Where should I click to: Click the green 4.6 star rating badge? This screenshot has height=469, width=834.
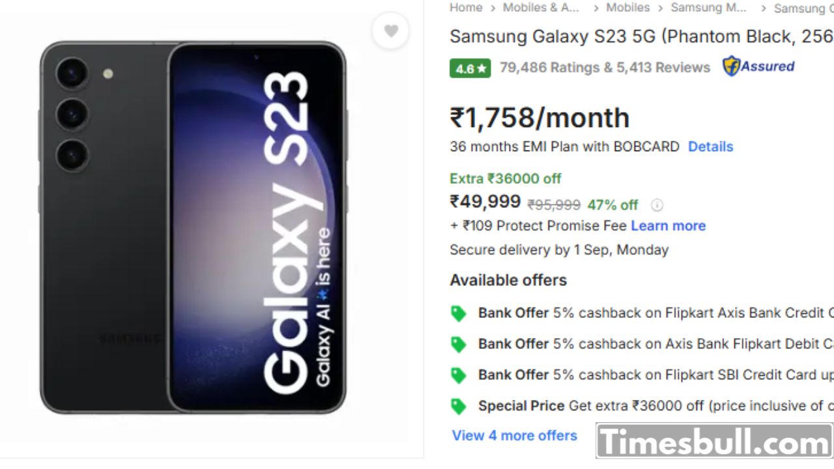point(470,68)
